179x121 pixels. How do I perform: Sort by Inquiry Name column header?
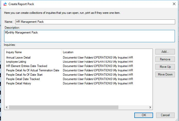click(33, 52)
